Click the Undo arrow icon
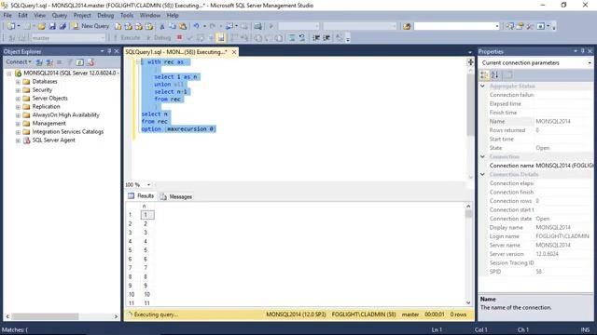The height and width of the screenshot is (335, 597). click(x=196, y=26)
